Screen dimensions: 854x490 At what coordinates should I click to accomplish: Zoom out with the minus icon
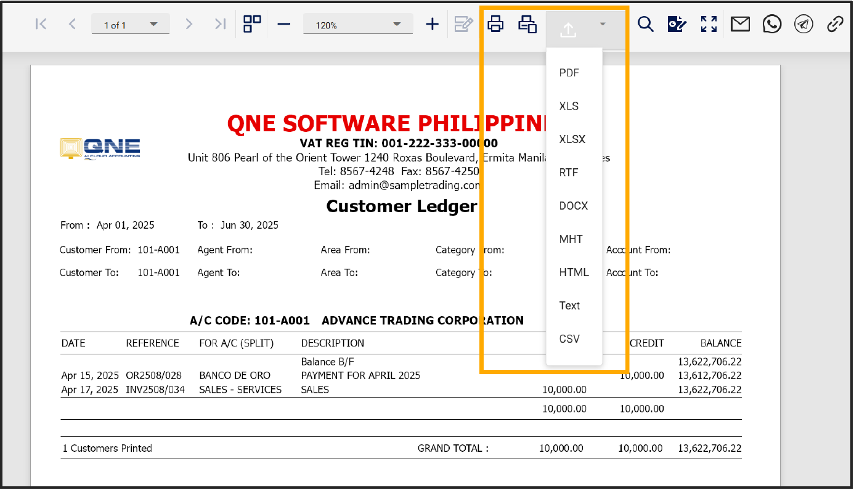pos(283,24)
